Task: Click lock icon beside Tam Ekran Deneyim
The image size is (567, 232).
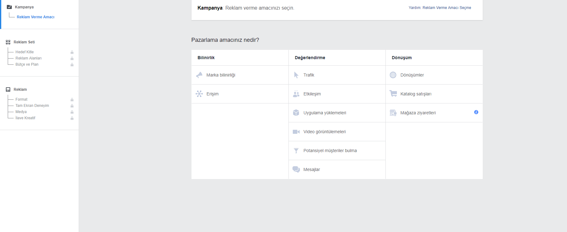Action: point(72,106)
